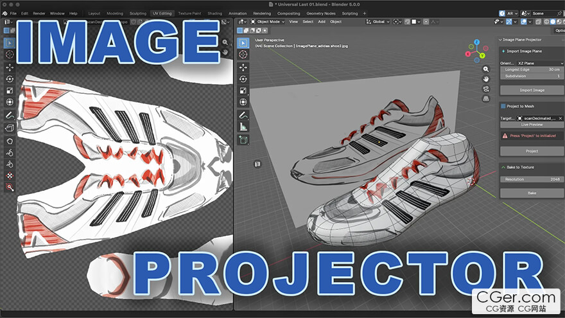The image size is (565, 318).
Task: Select the Rotate tool in 3D viewport
Action: (243, 78)
